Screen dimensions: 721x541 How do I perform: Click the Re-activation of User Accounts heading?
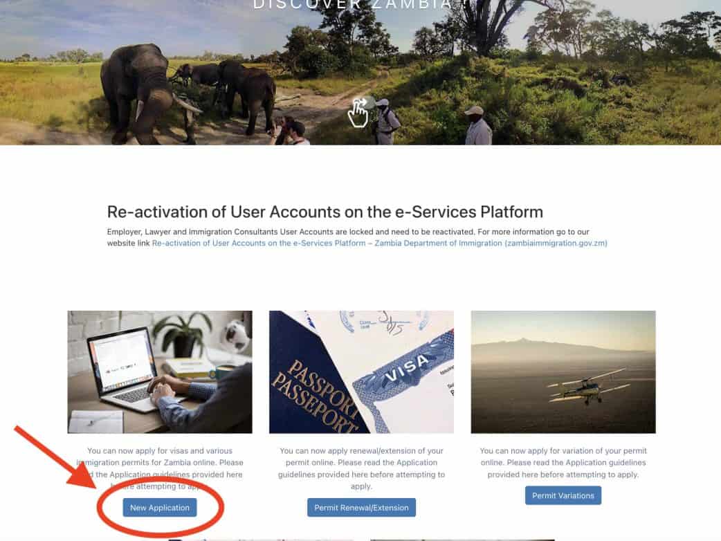point(325,212)
